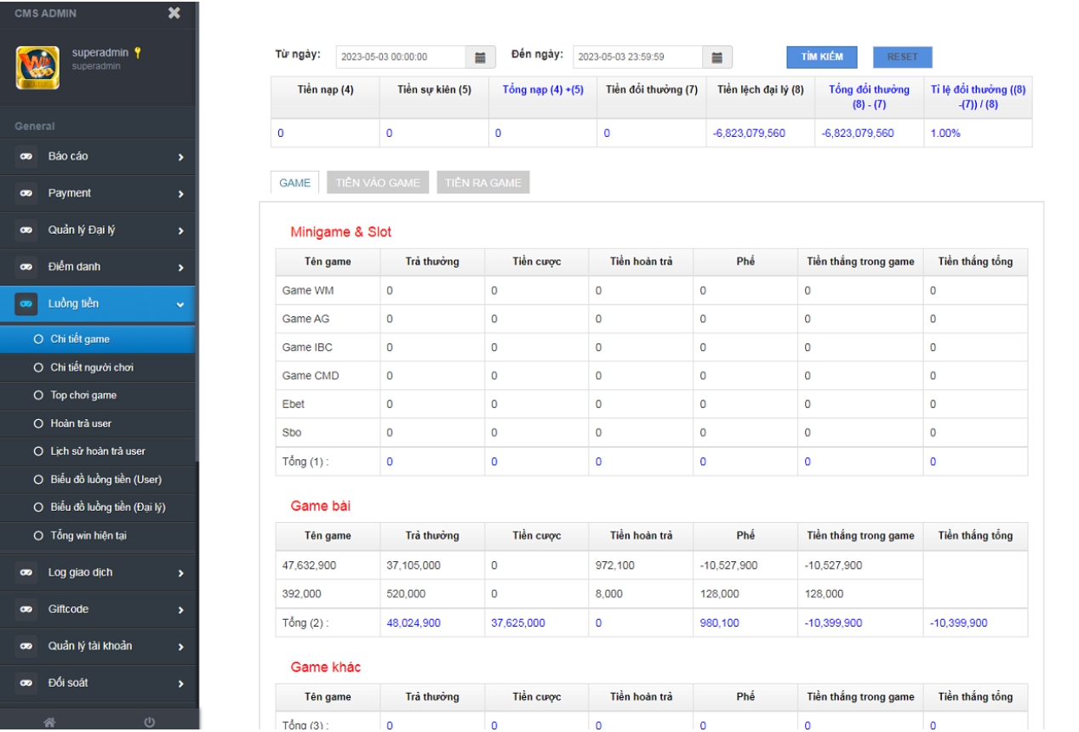Click the gamepad icon next to Đối soát

pyautogui.click(x=26, y=683)
